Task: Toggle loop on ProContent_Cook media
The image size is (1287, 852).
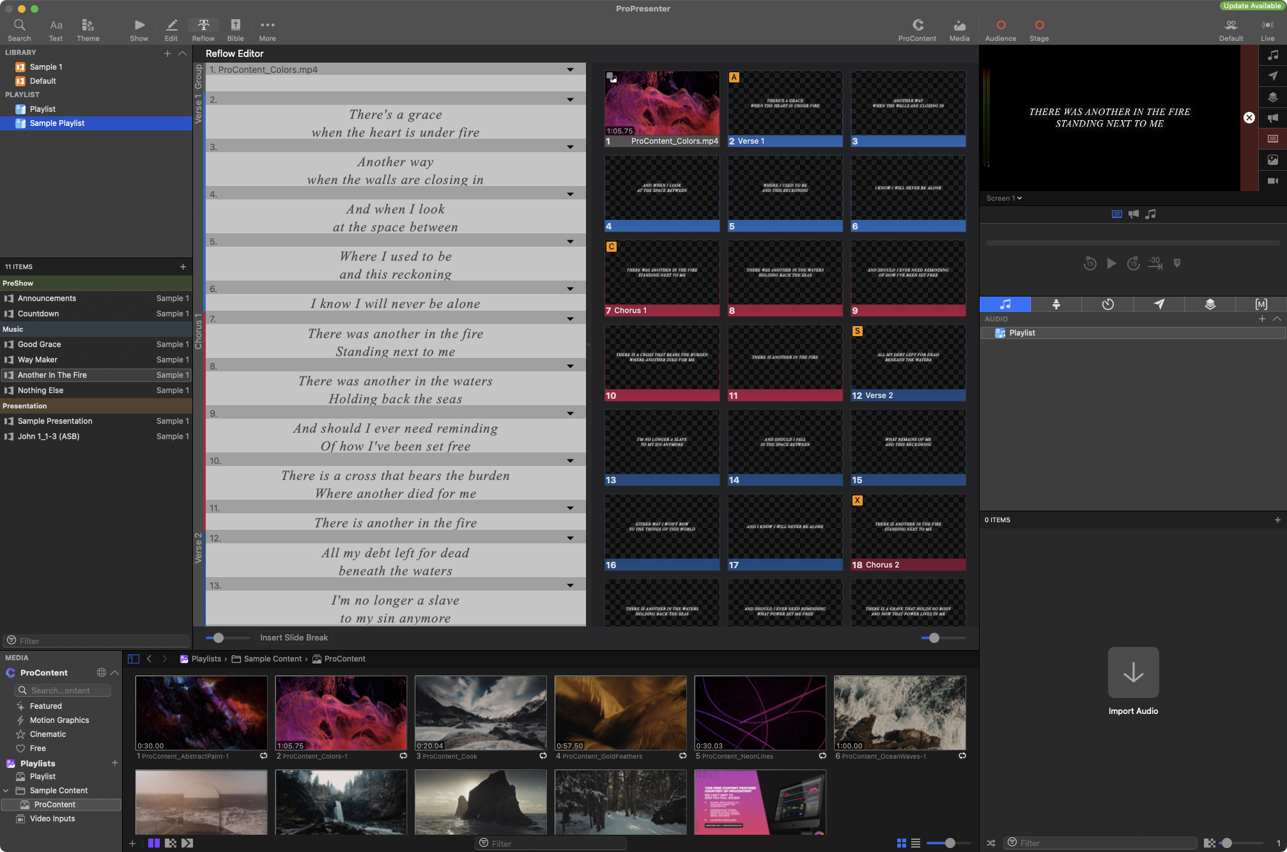Action: coord(543,756)
